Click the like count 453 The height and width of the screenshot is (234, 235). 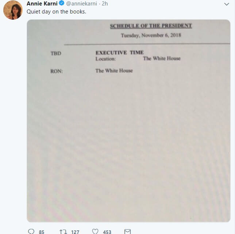(107, 232)
